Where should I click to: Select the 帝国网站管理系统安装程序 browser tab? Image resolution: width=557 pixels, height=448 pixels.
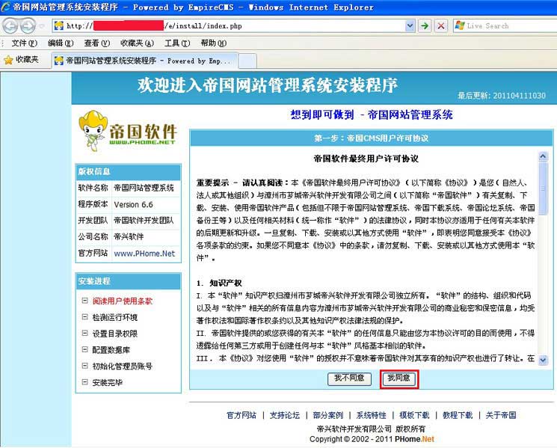click(x=142, y=60)
